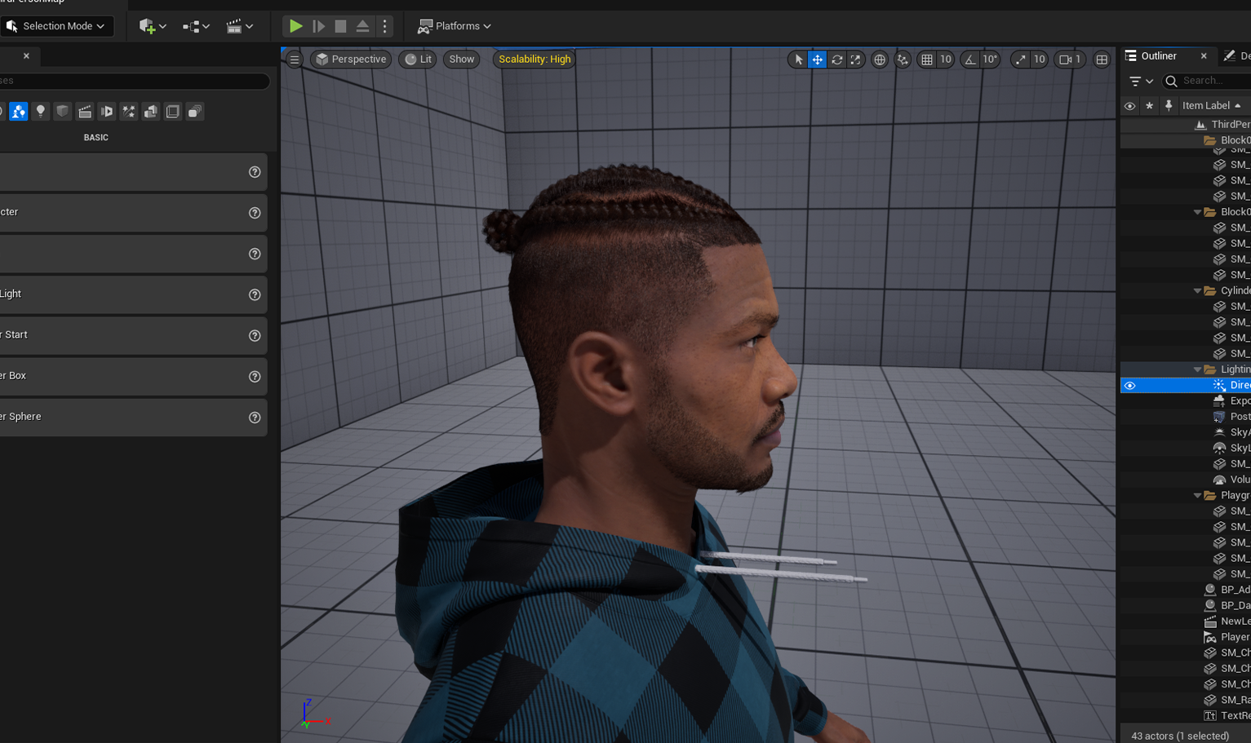Open the quick add content menu
1251x743 pixels.
tap(153, 26)
